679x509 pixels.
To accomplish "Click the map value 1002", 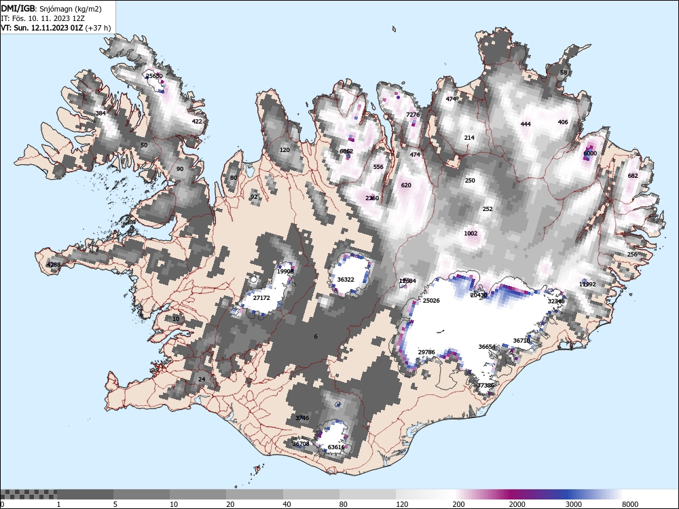I will (x=471, y=233).
